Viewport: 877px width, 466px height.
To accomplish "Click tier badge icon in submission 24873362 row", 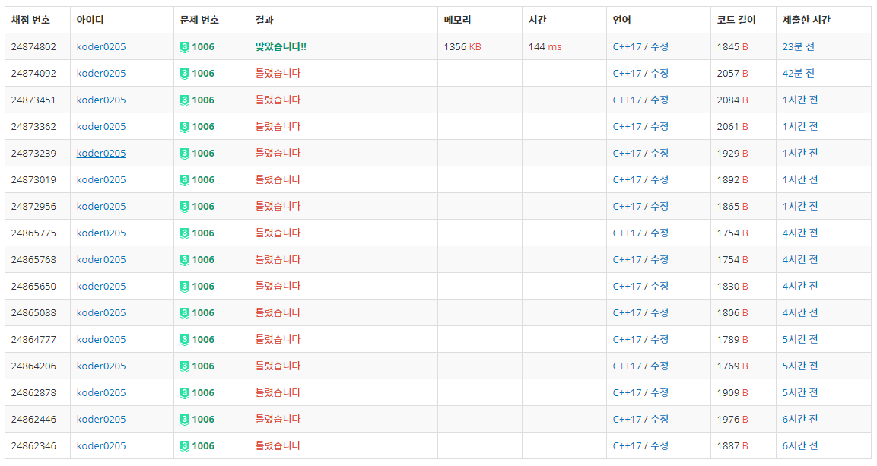I will click(x=185, y=127).
